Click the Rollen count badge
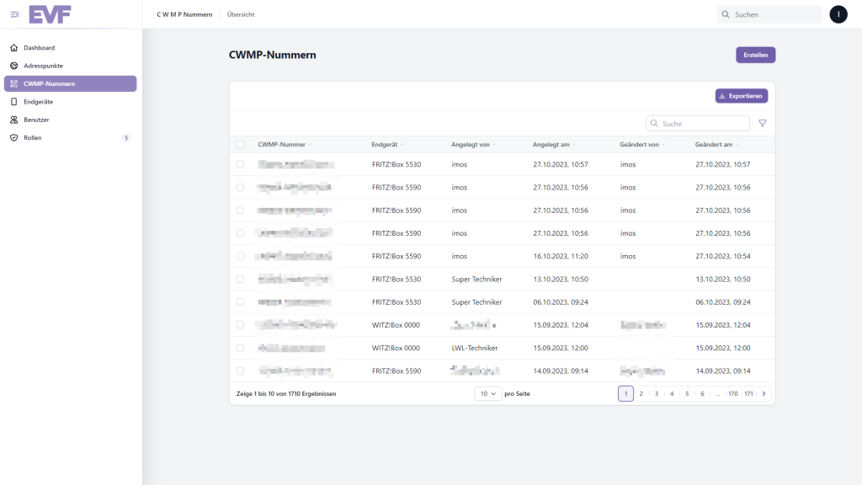The width and height of the screenshot is (862, 485). (126, 138)
